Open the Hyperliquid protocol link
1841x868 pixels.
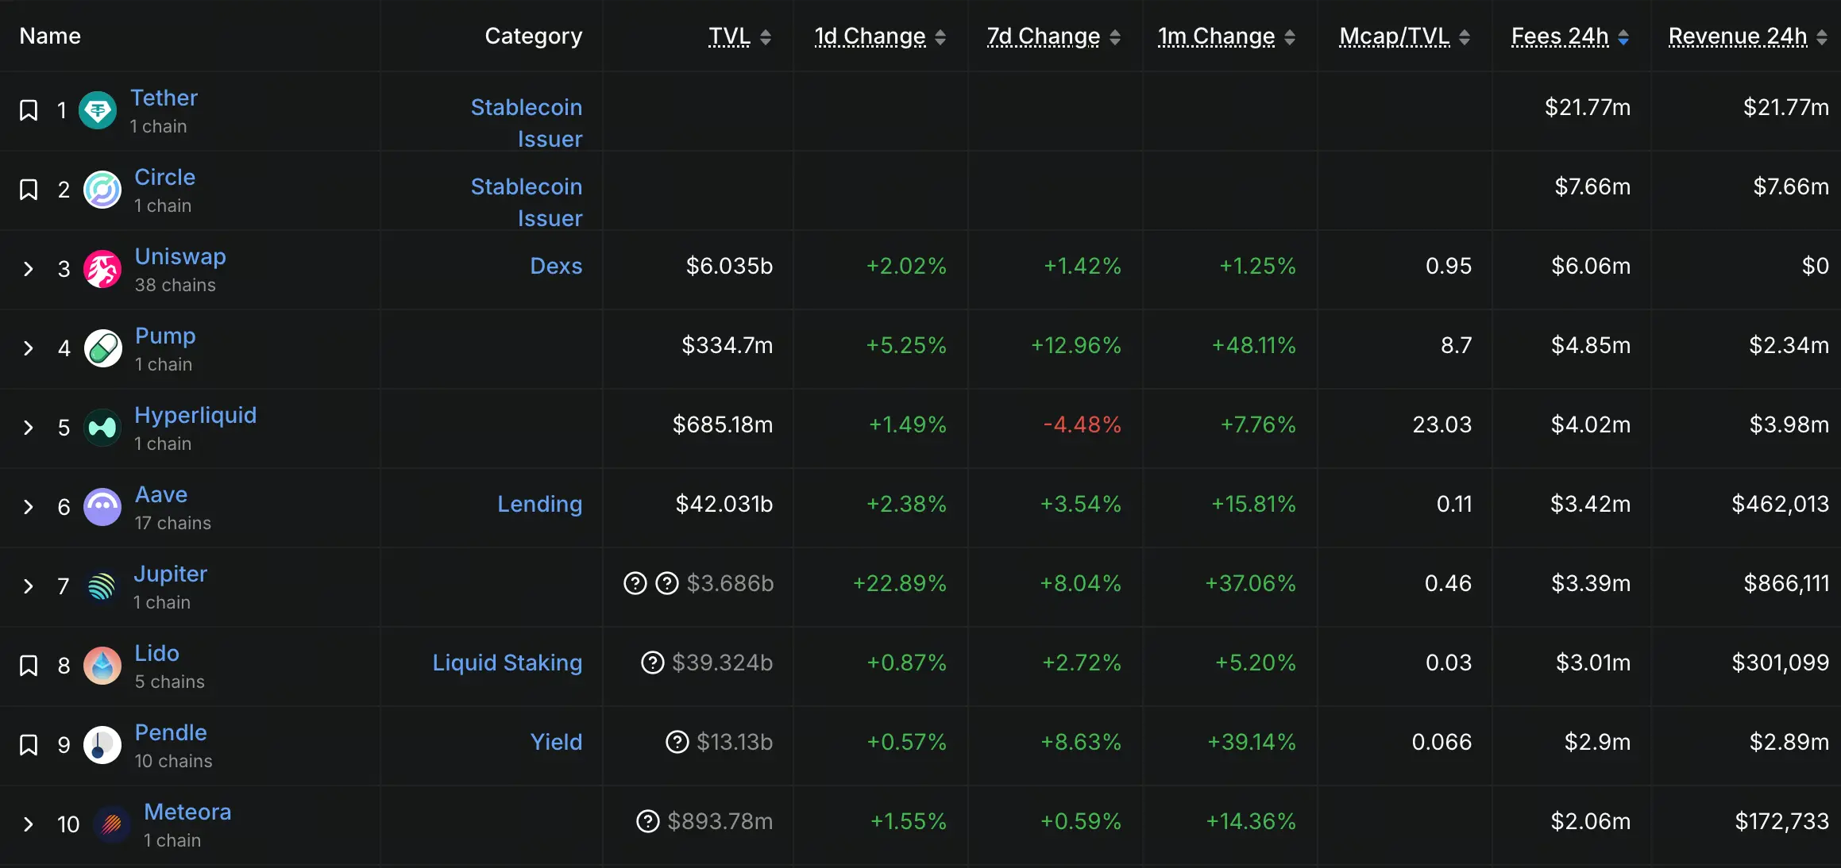[195, 415]
